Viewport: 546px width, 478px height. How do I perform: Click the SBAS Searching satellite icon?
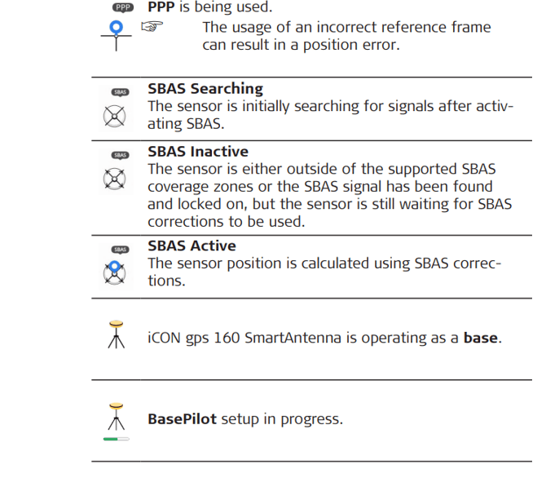coord(117,116)
